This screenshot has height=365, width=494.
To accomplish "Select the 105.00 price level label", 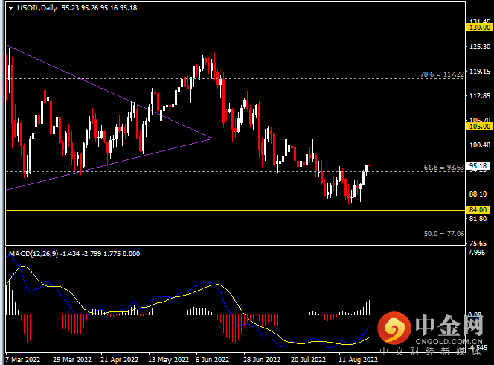I will (480, 127).
